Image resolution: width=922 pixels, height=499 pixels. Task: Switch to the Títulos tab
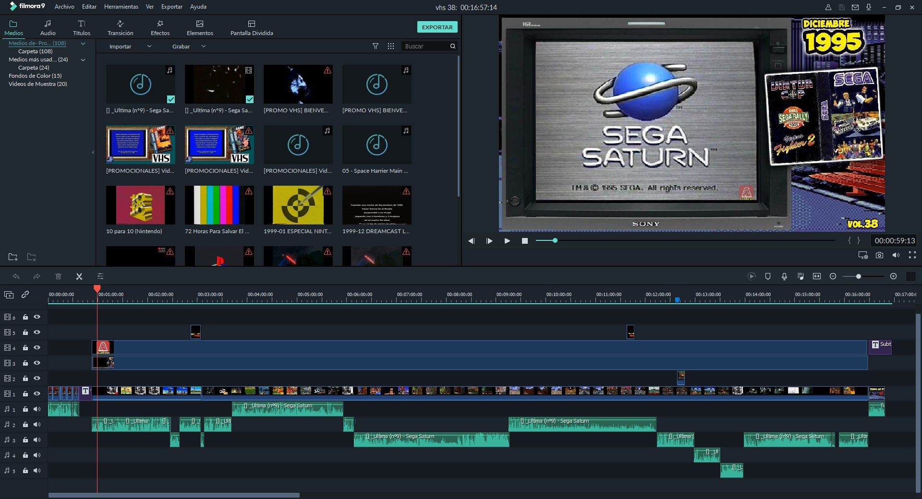click(x=82, y=28)
